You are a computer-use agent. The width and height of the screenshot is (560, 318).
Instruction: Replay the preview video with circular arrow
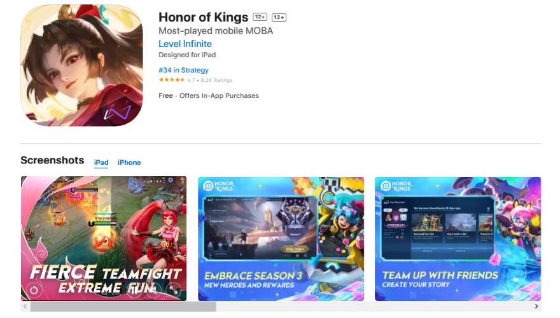click(34, 290)
